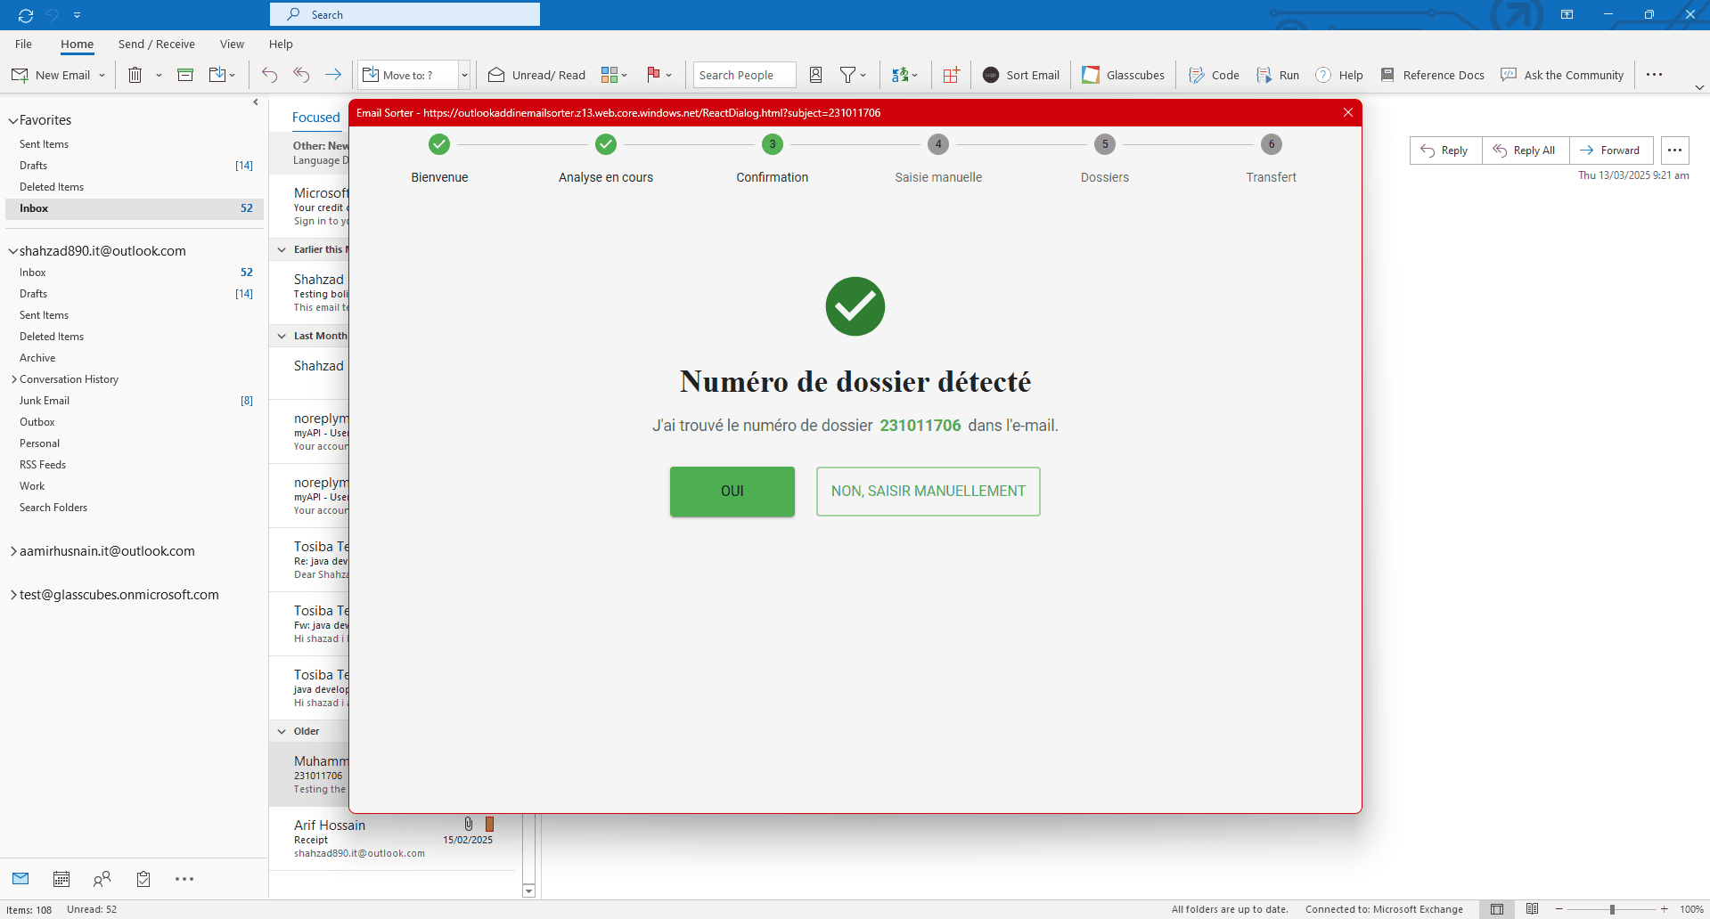The image size is (1710, 919).
Task: Open the Arif Hossain Receipt email
Action: 393,839
